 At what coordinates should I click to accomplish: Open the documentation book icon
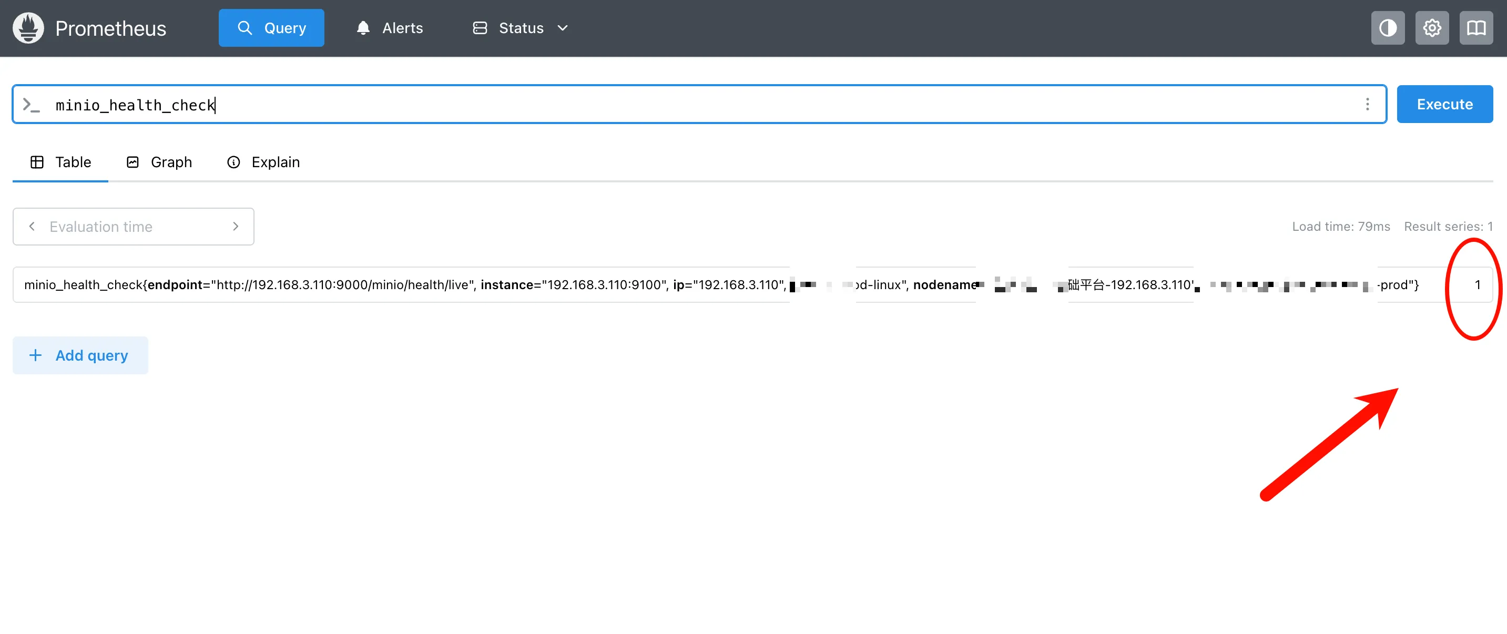click(1475, 27)
